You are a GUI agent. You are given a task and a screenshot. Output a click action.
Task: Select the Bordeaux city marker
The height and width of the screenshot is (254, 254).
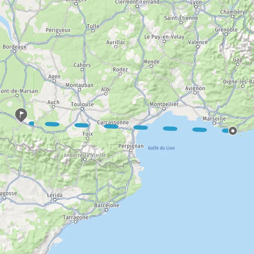pos(14,52)
